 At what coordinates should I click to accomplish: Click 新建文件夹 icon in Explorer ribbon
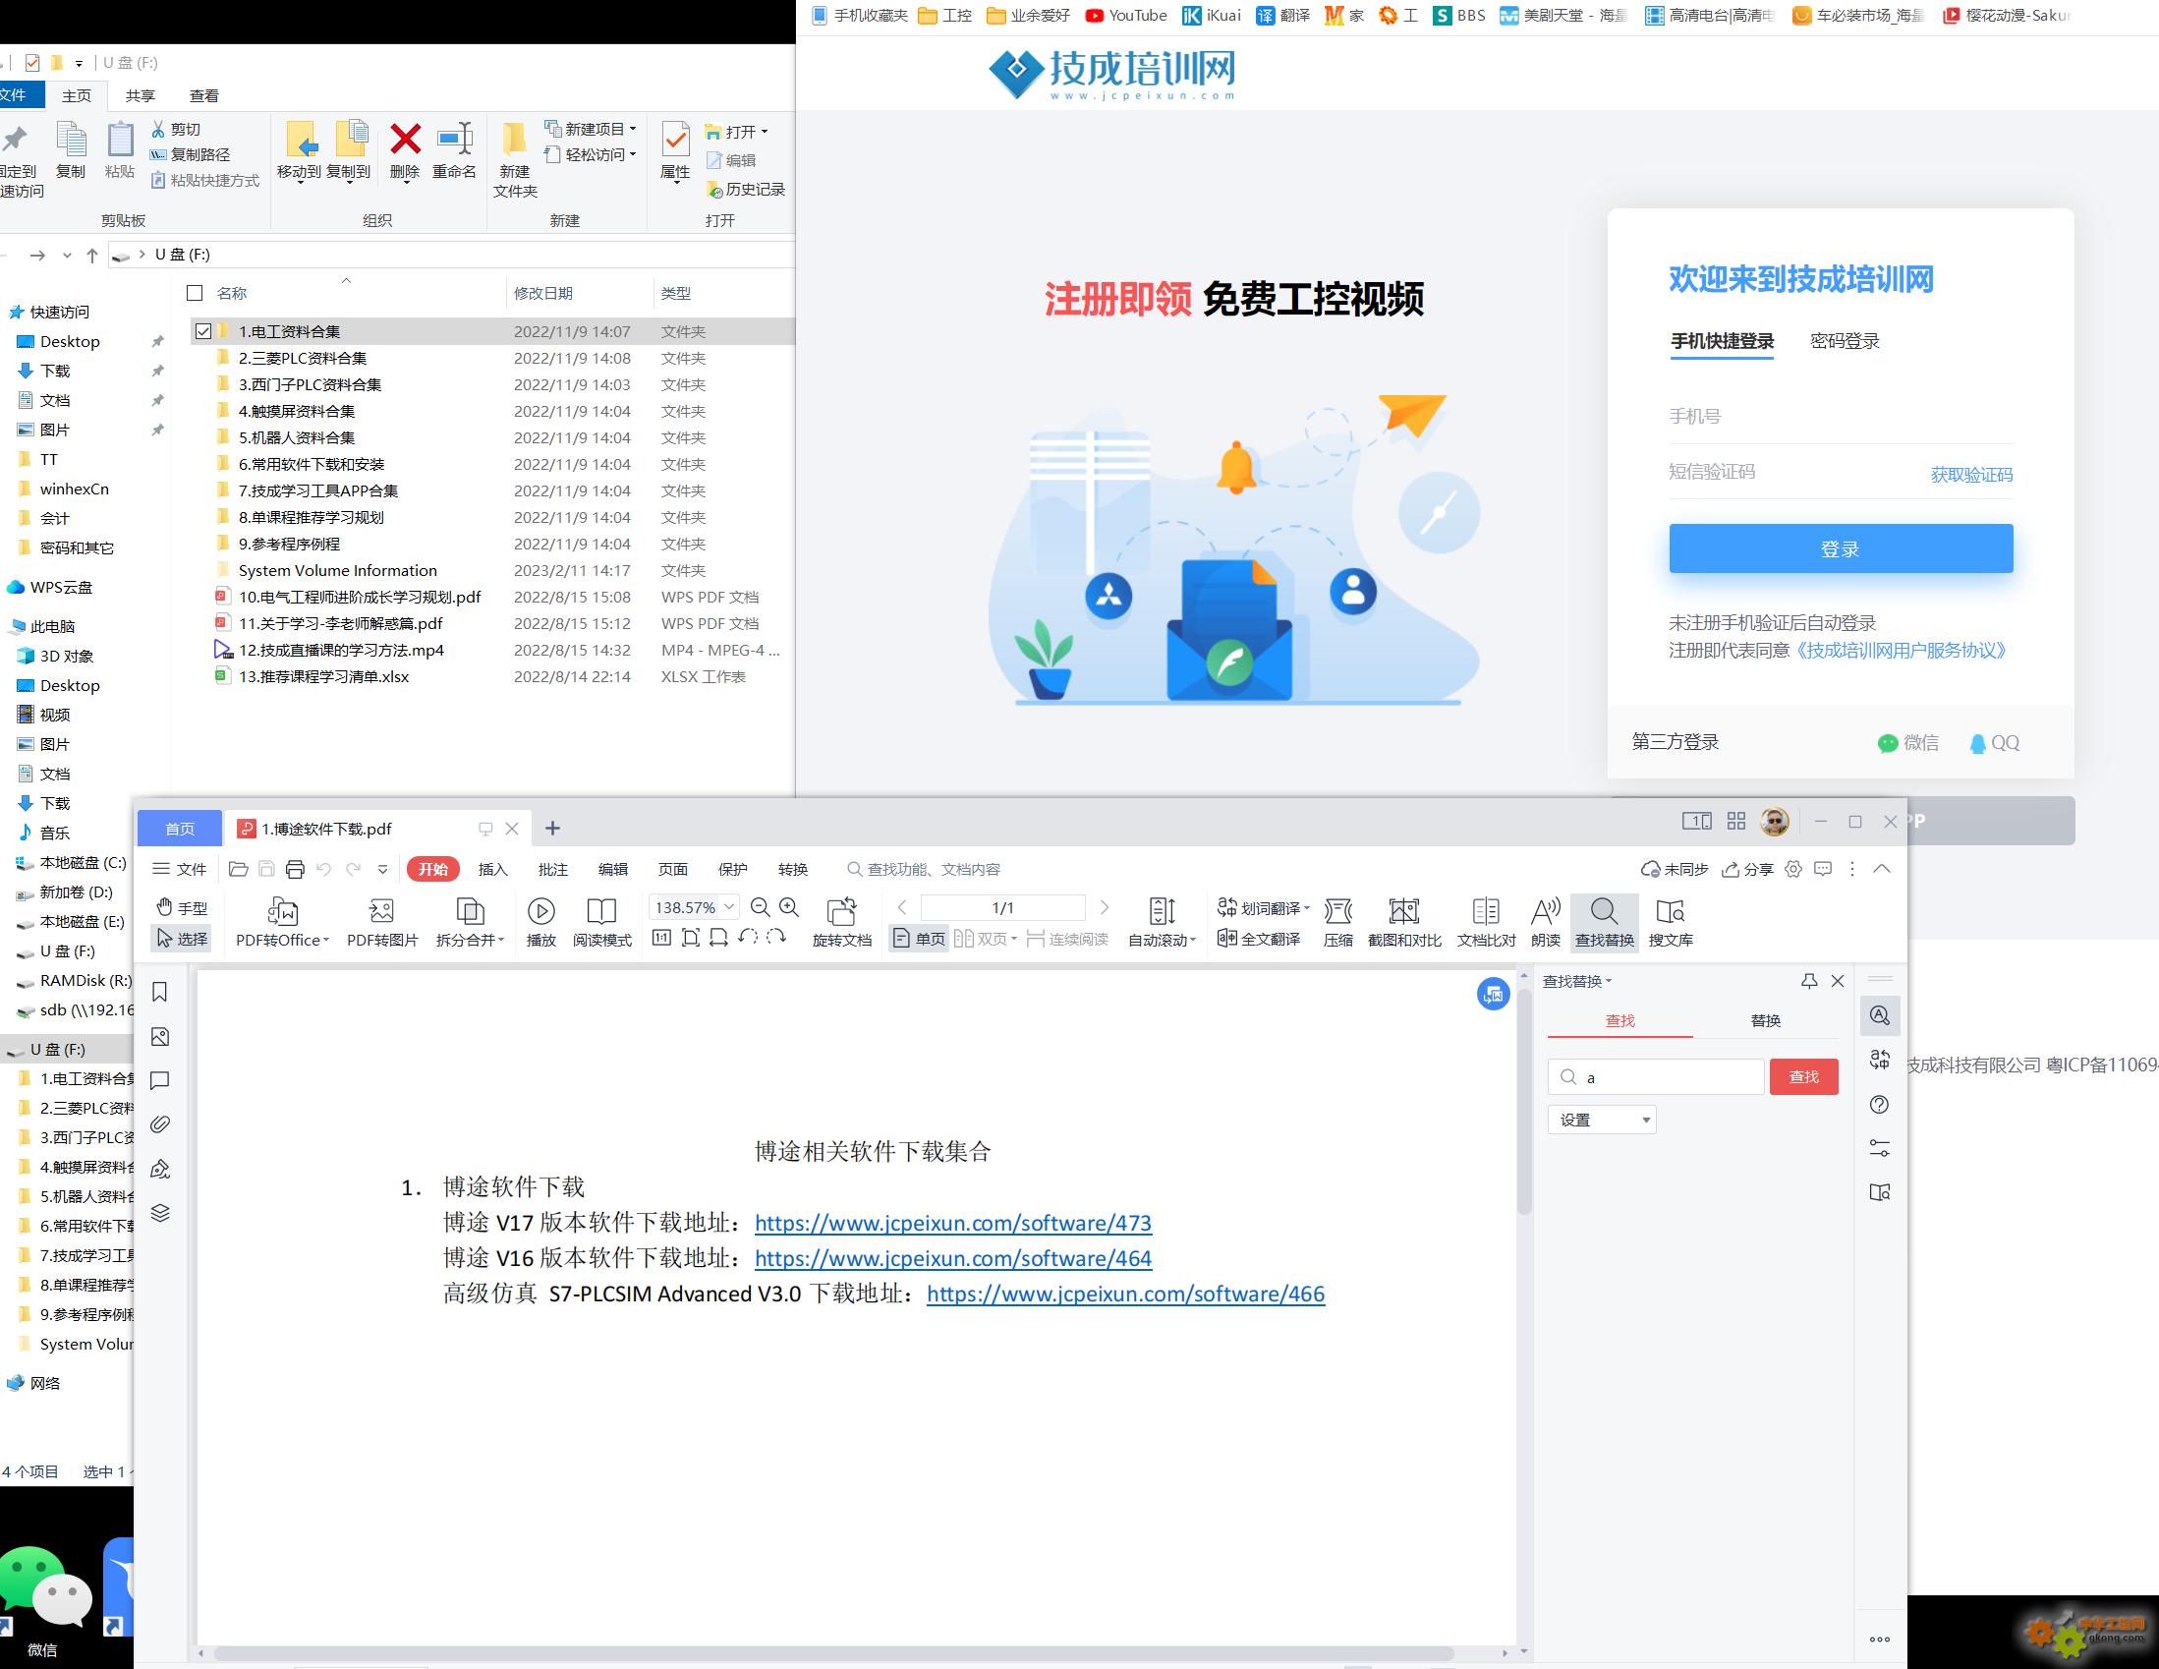(514, 140)
